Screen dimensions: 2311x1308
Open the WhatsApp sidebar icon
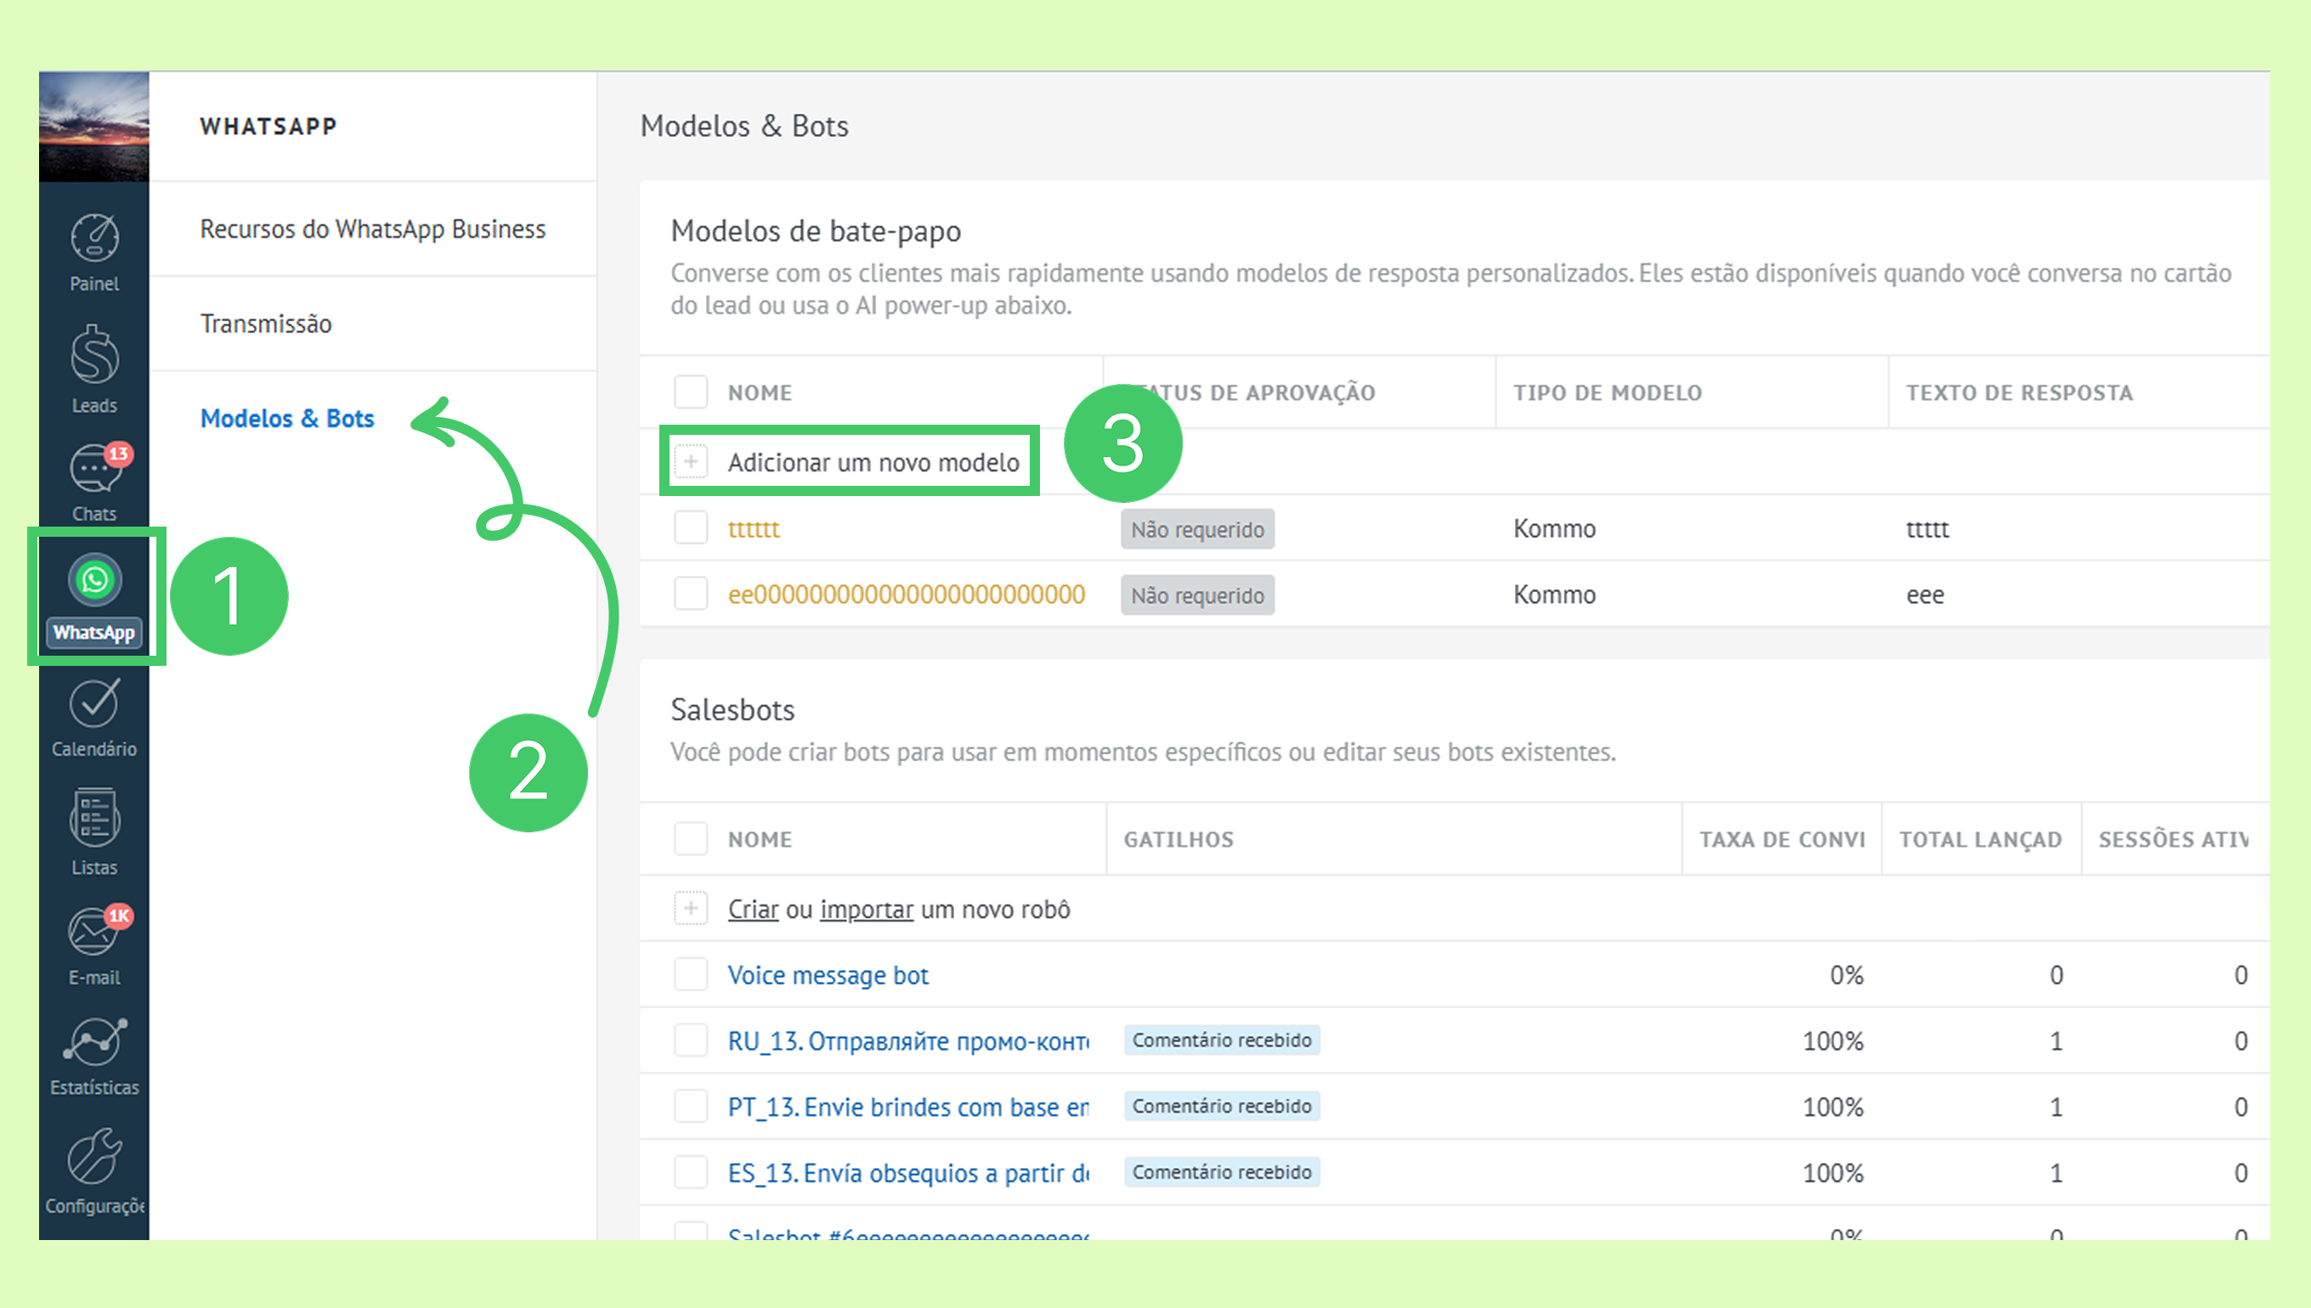(94, 581)
